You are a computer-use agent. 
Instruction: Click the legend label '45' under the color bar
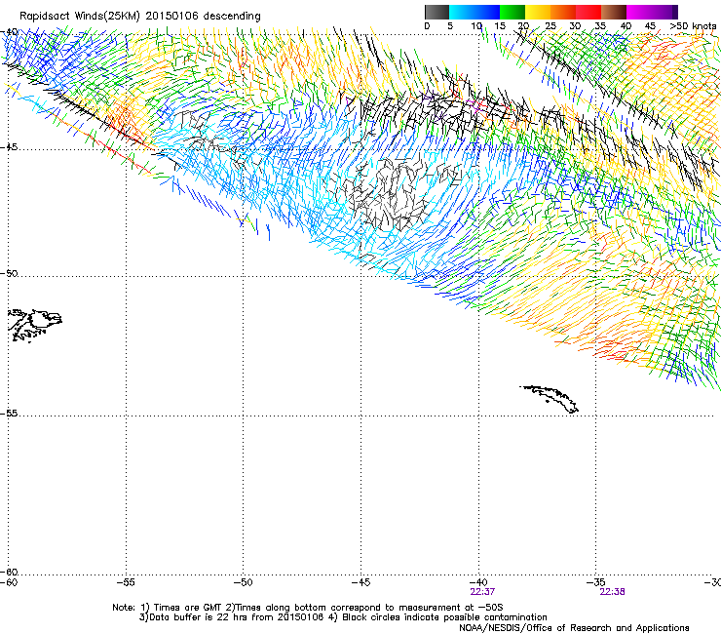click(650, 26)
